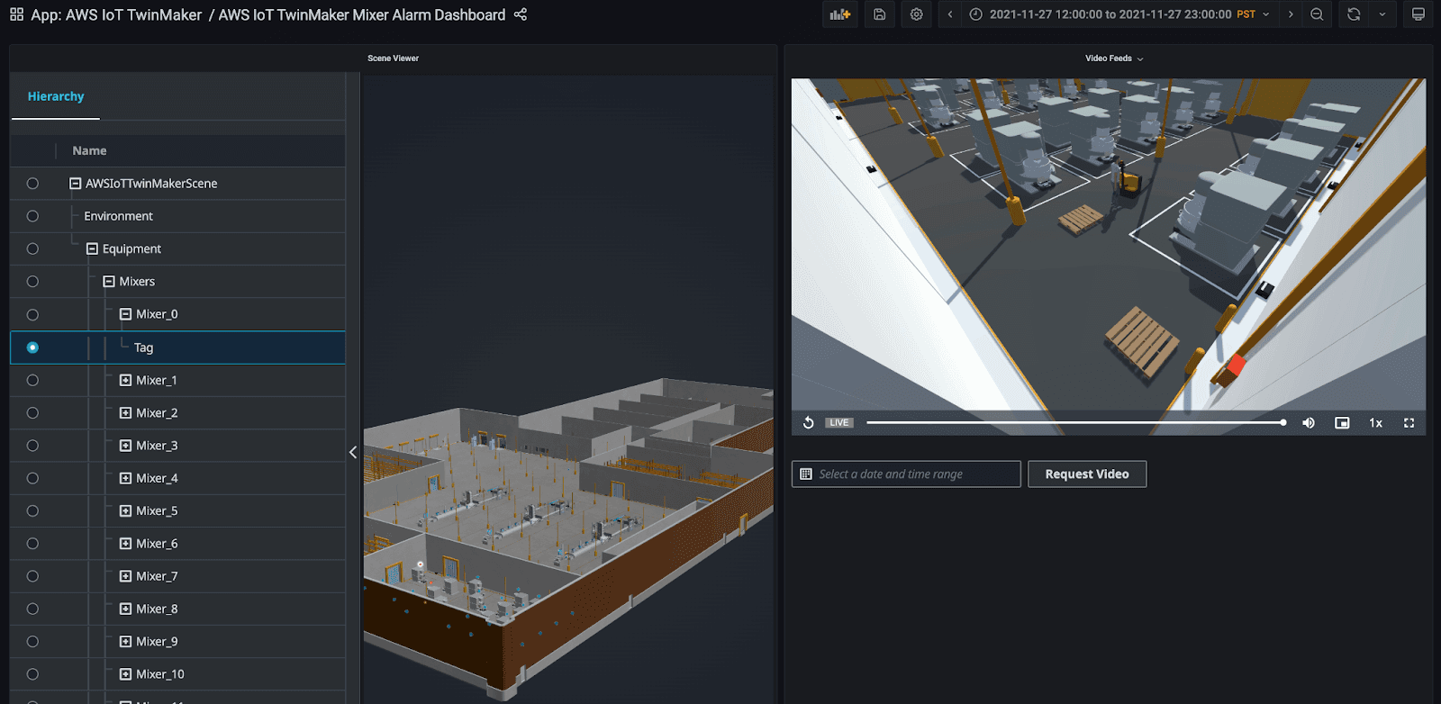Click the zoom out time range icon

tap(1317, 14)
